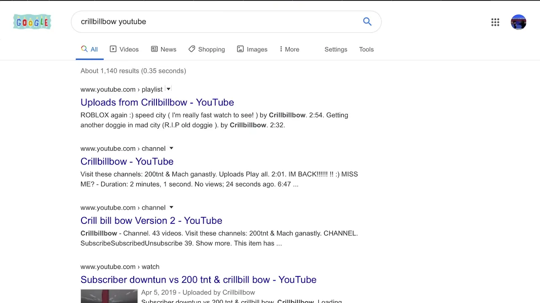
Task: Switch to the Images tab
Action: pos(252,49)
